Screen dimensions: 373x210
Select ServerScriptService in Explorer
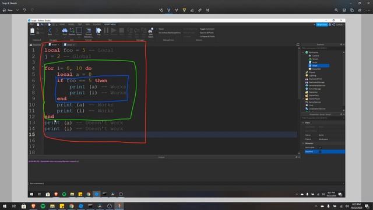(x=317, y=86)
